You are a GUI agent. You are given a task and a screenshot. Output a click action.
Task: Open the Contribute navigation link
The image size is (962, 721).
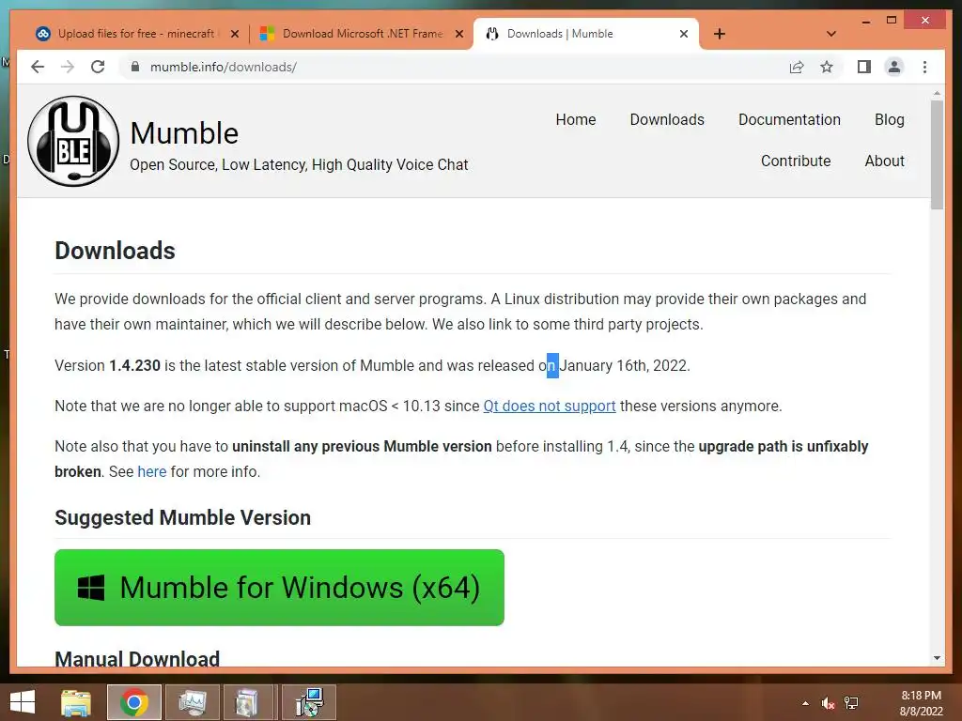click(796, 161)
